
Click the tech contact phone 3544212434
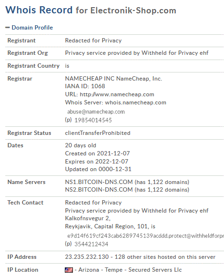pos(92,244)
